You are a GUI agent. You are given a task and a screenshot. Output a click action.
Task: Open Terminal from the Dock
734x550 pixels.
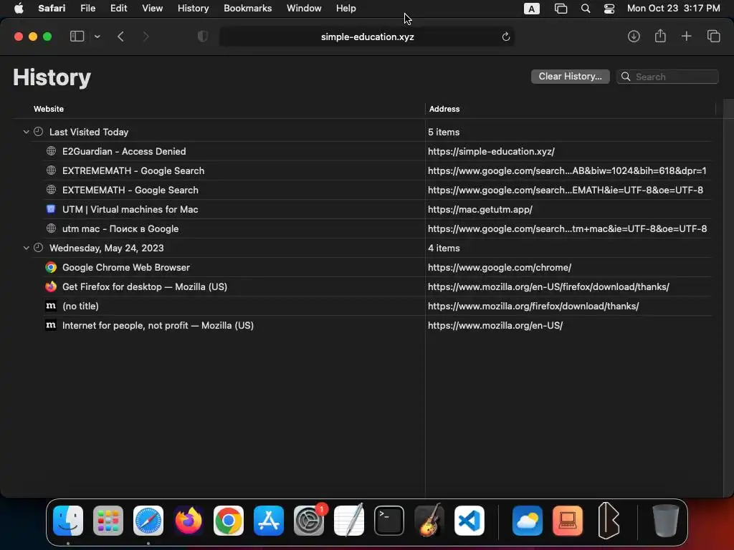pos(389,521)
